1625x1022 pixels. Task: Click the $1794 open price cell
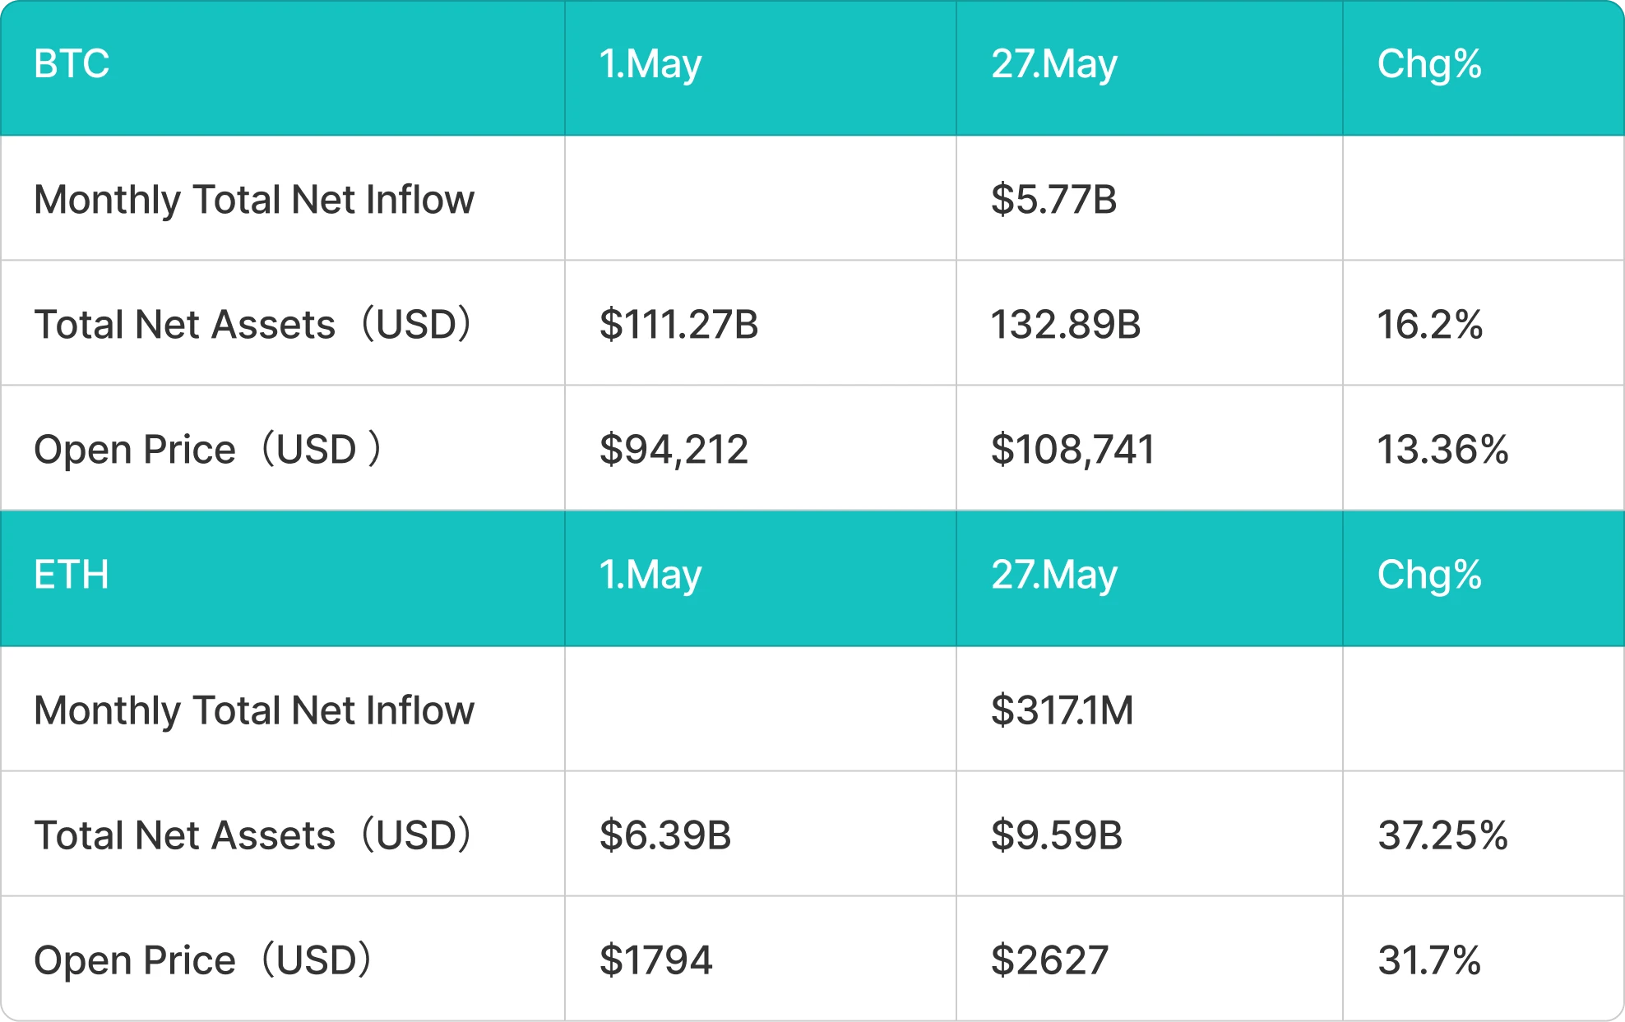click(x=655, y=960)
